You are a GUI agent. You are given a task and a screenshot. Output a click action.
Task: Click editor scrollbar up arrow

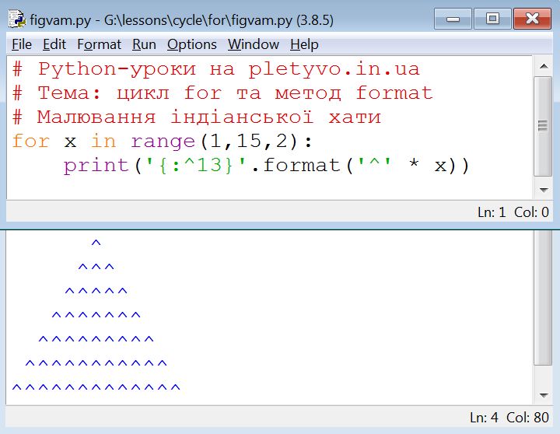click(544, 66)
